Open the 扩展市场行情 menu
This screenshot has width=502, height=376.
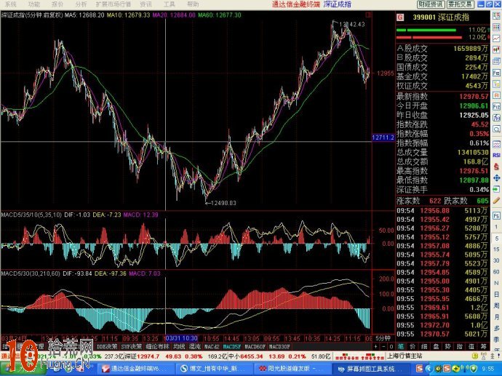[x=113, y=4]
